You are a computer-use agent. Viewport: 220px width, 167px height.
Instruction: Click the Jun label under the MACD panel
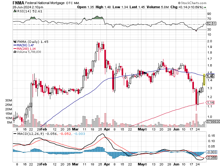pos(176,164)
